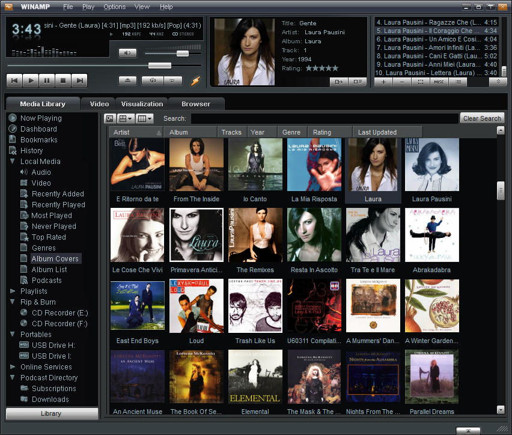Adjust the volume slider handle
This screenshot has height=435, width=512.
tap(183, 53)
